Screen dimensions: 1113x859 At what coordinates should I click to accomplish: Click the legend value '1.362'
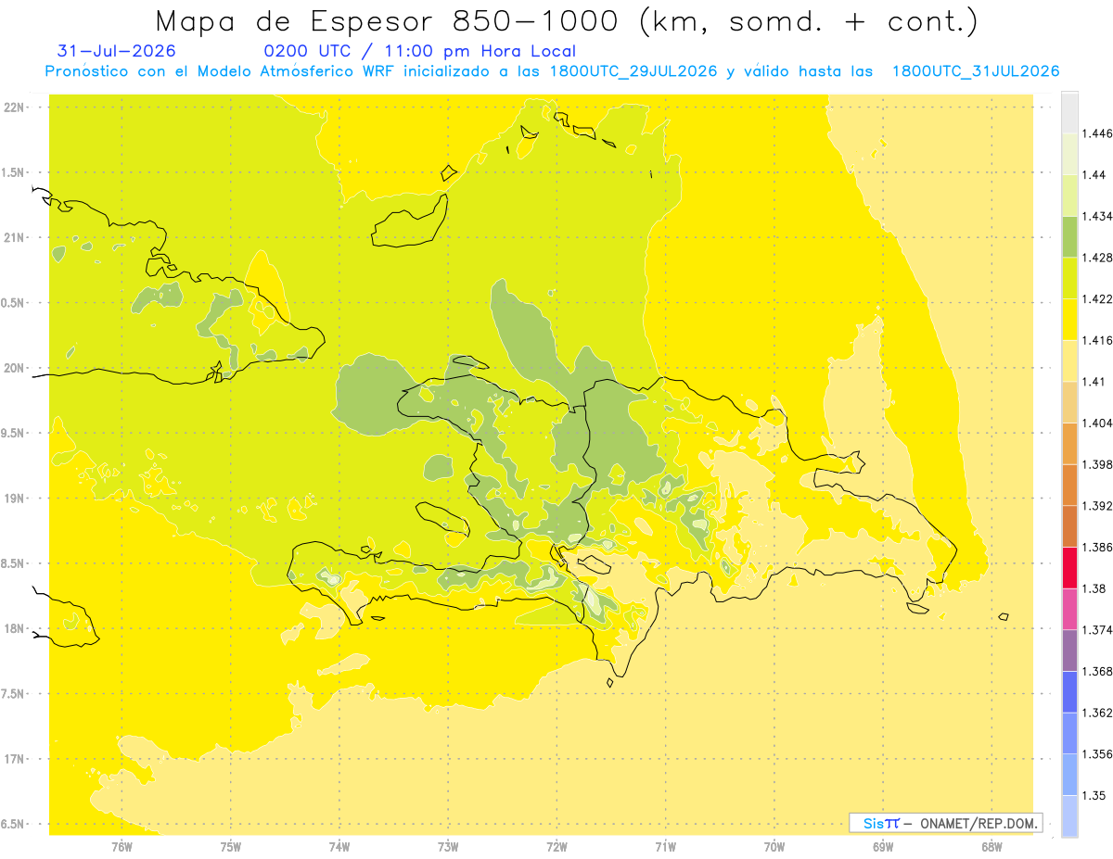coord(1097,713)
